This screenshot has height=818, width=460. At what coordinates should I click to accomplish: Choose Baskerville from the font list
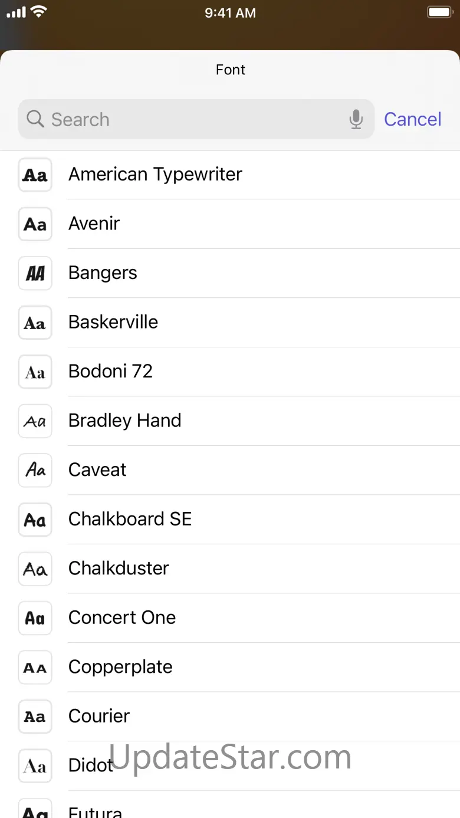tap(113, 323)
